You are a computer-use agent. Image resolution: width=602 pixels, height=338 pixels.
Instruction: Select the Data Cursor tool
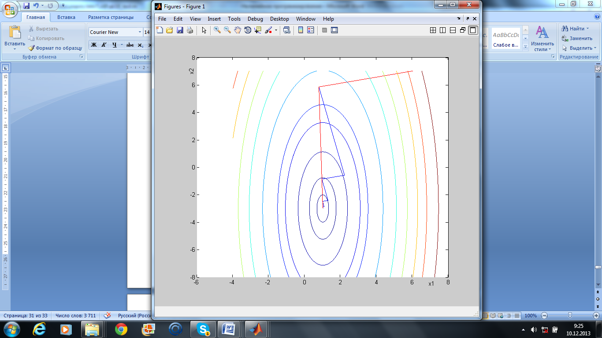(258, 30)
